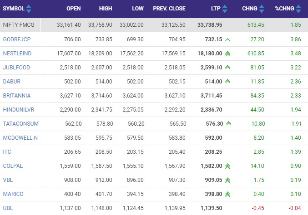Screen dimensions: 308x215
Task: Open the GODREJCP stock link
Action: [17, 39]
